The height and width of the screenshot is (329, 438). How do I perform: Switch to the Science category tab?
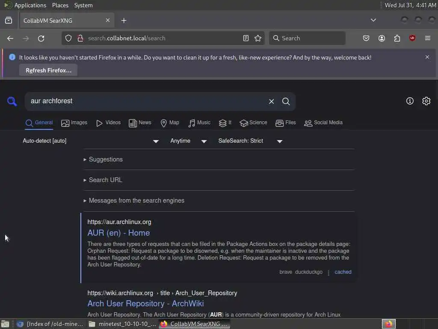(253, 123)
